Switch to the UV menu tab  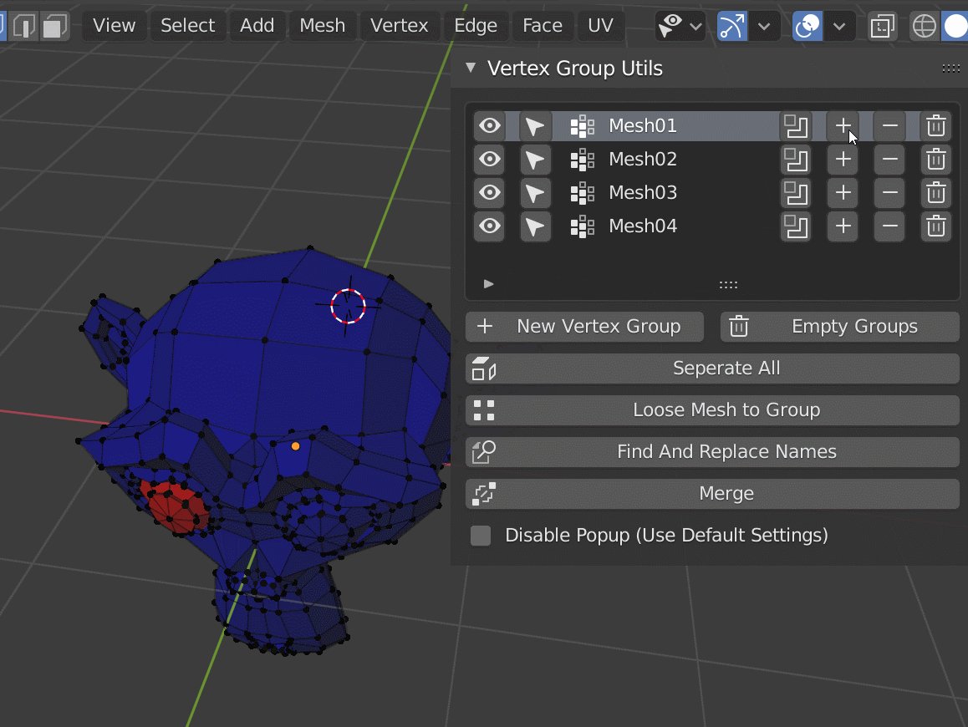pyautogui.click(x=601, y=26)
